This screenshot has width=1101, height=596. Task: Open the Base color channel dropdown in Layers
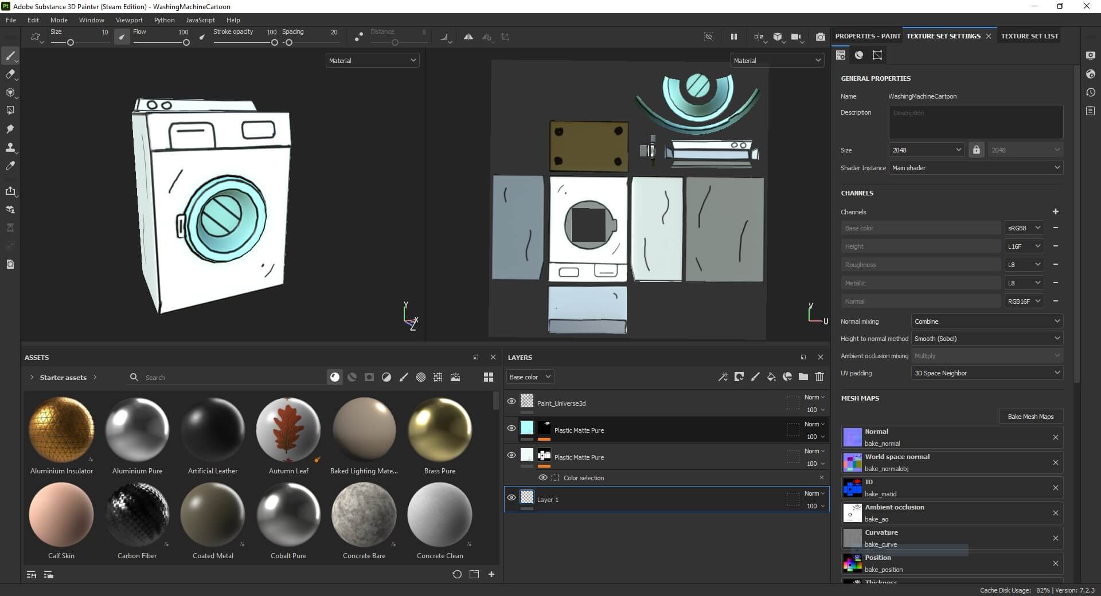pyautogui.click(x=530, y=377)
